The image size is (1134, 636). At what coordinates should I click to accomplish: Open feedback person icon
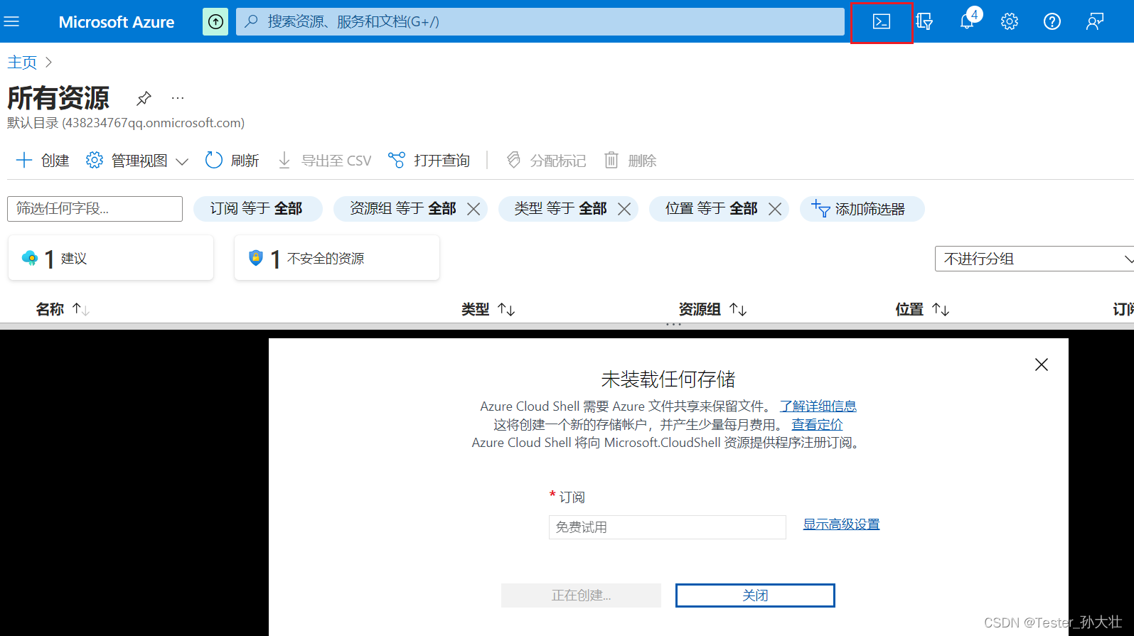[1095, 22]
